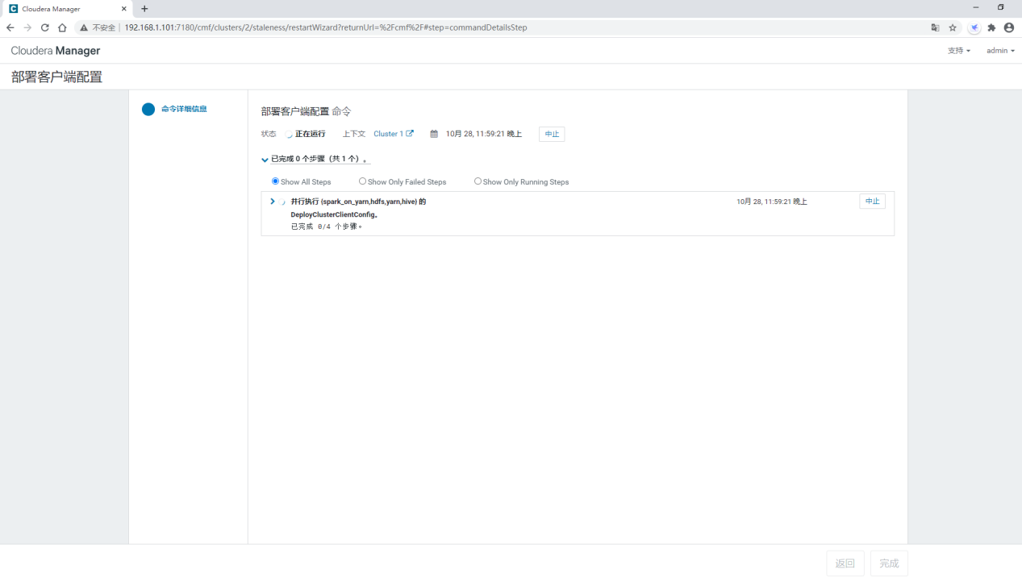Select the 命令详细信息 wizard step
Viewport: 1022px width, 578px height.
tap(184, 109)
